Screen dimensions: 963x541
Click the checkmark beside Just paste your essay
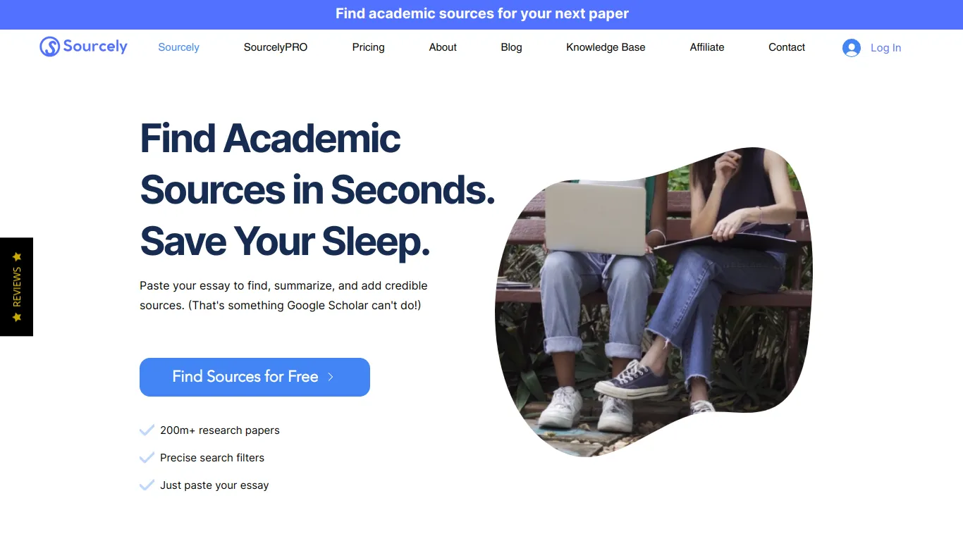tap(147, 485)
